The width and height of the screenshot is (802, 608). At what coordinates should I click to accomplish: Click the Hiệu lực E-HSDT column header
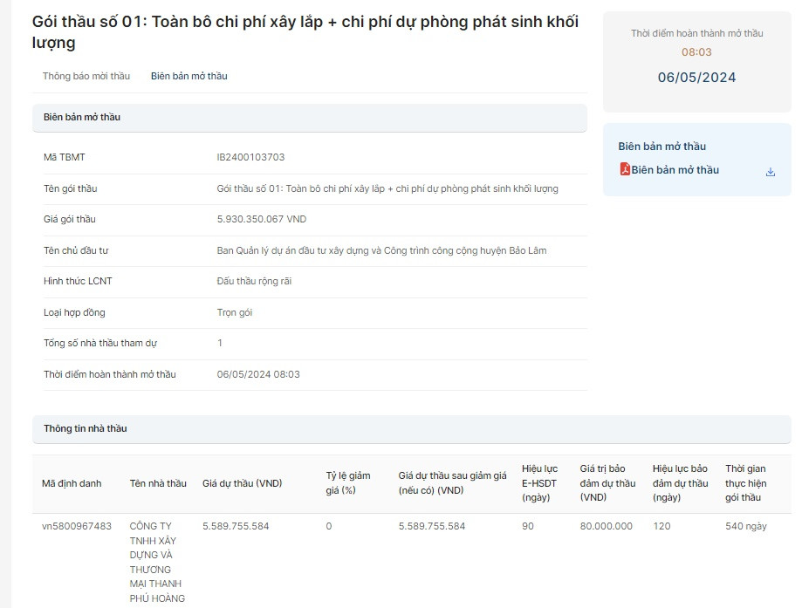tap(541, 482)
